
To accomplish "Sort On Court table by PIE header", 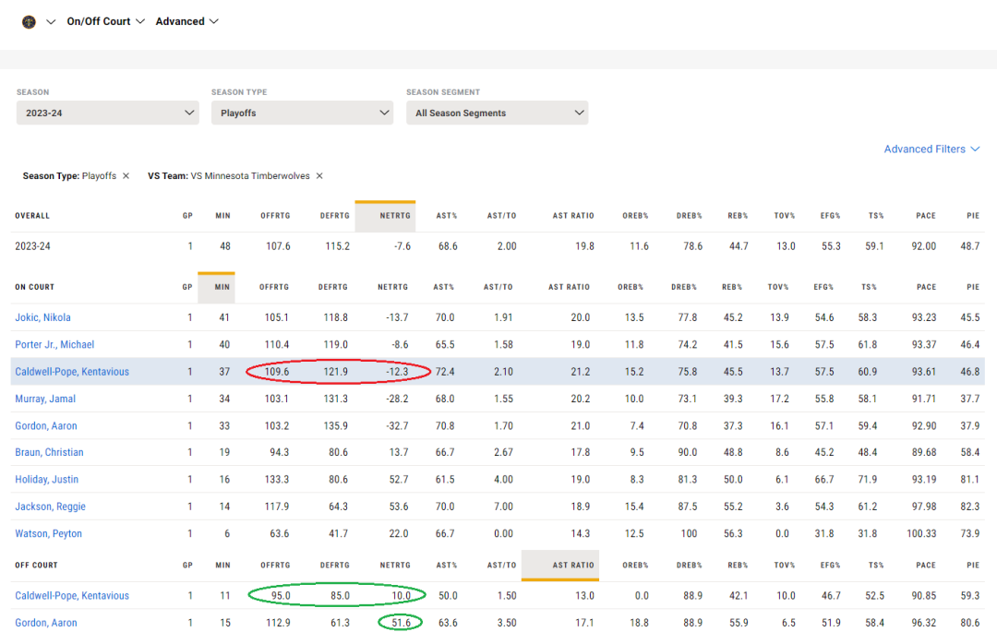I will pyautogui.click(x=973, y=287).
